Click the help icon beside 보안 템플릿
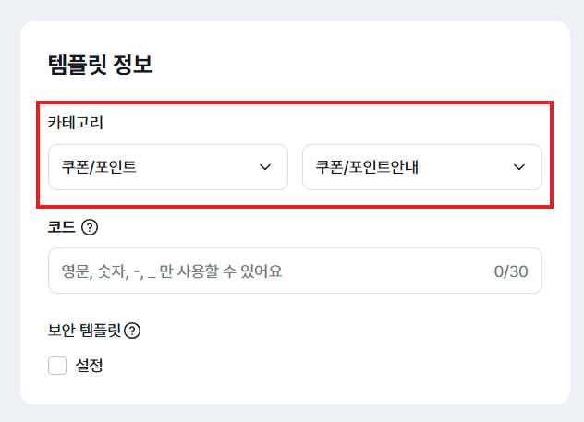 coord(132,331)
